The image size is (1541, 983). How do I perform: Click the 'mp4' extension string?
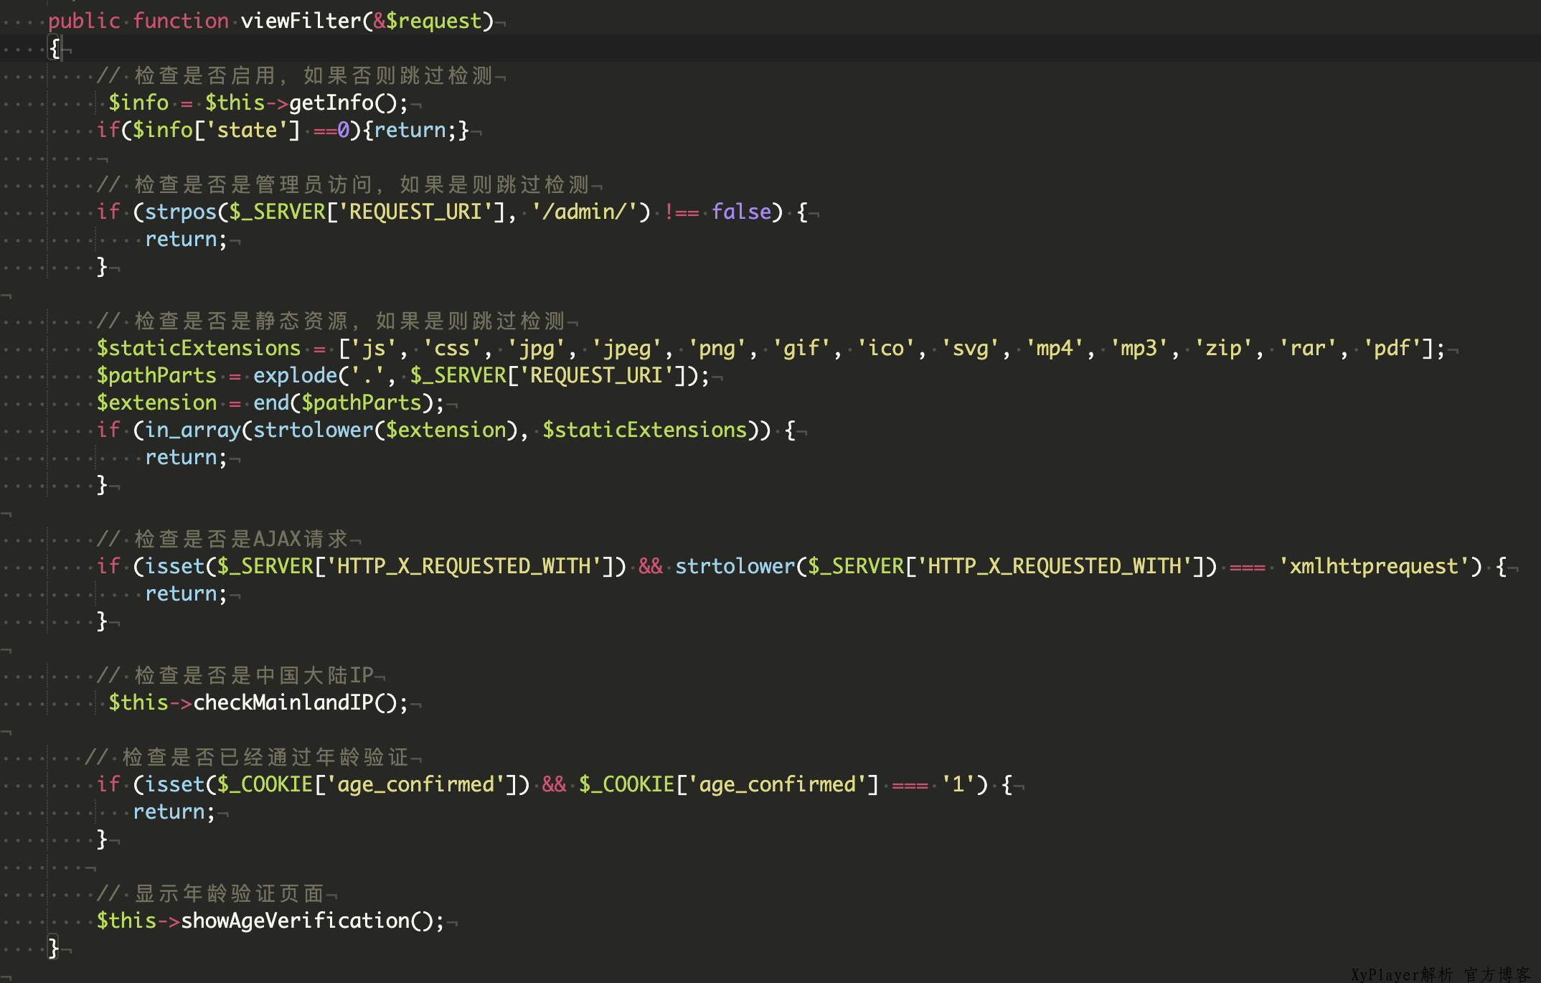(1054, 348)
